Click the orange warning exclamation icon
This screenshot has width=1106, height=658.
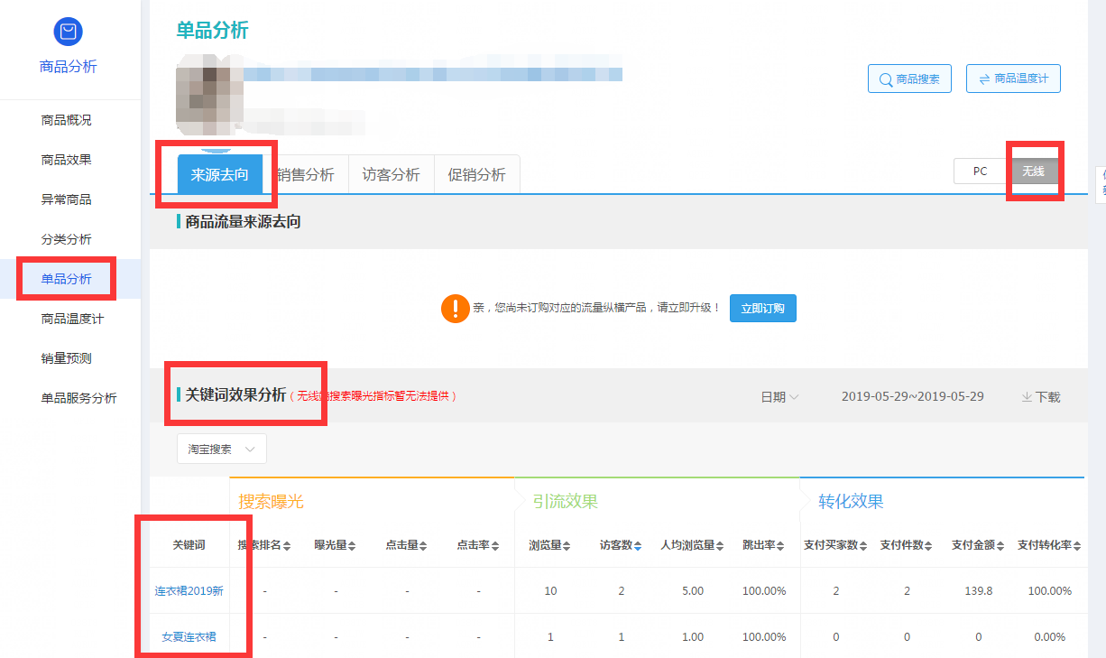pyautogui.click(x=455, y=308)
